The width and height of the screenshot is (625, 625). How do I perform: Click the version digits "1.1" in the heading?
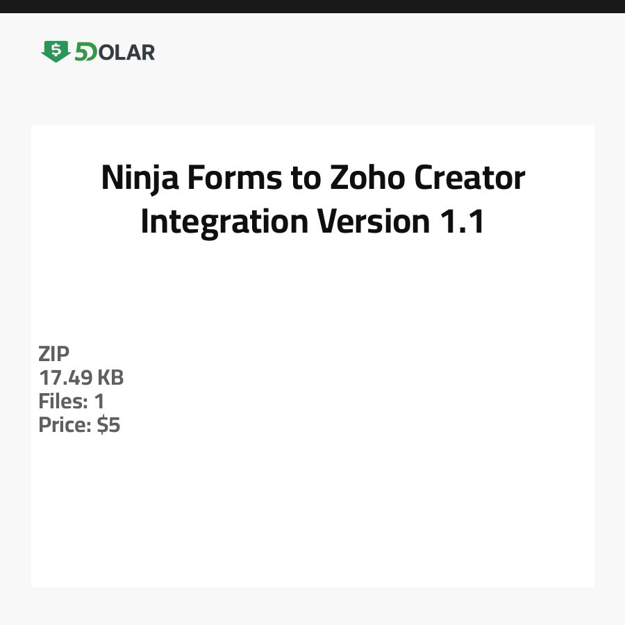[x=461, y=222]
